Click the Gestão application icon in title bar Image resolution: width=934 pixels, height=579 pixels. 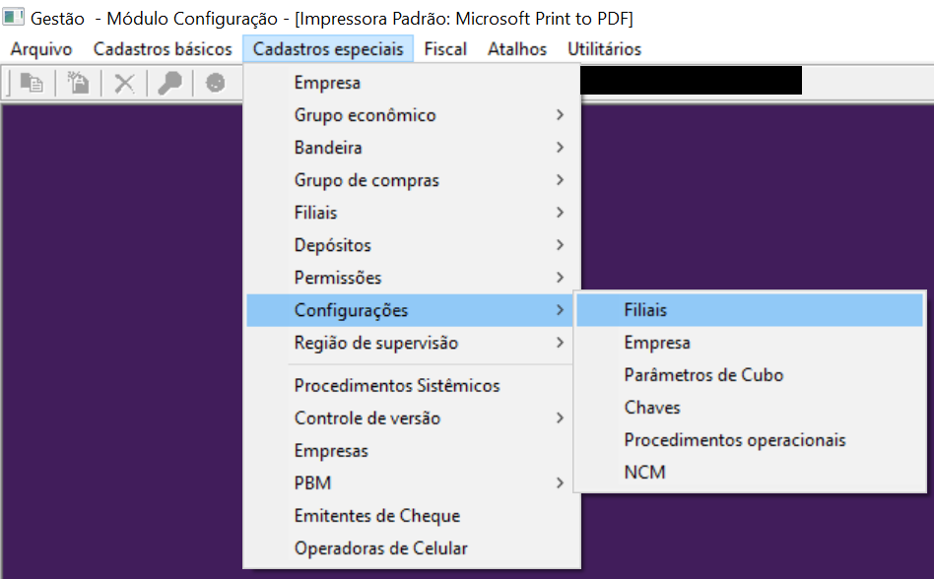coord(14,19)
